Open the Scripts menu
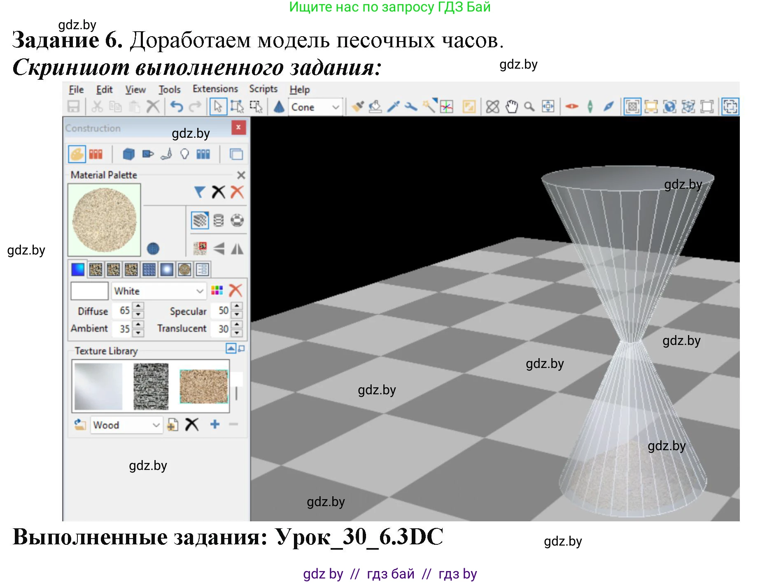The width and height of the screenshot is (781, 583). click(263, 89)
